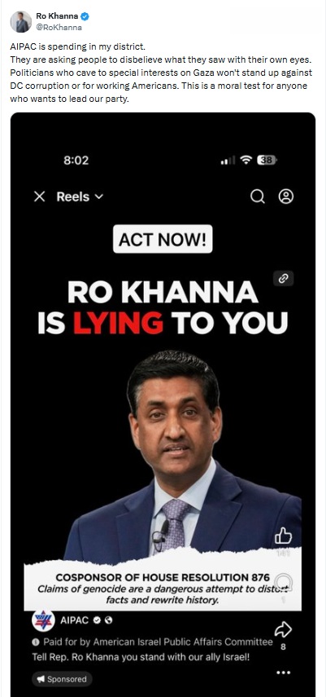Screen dimensions: 326x697
Task: Click the Ro Khanna display name
Action: coord(57,16)
